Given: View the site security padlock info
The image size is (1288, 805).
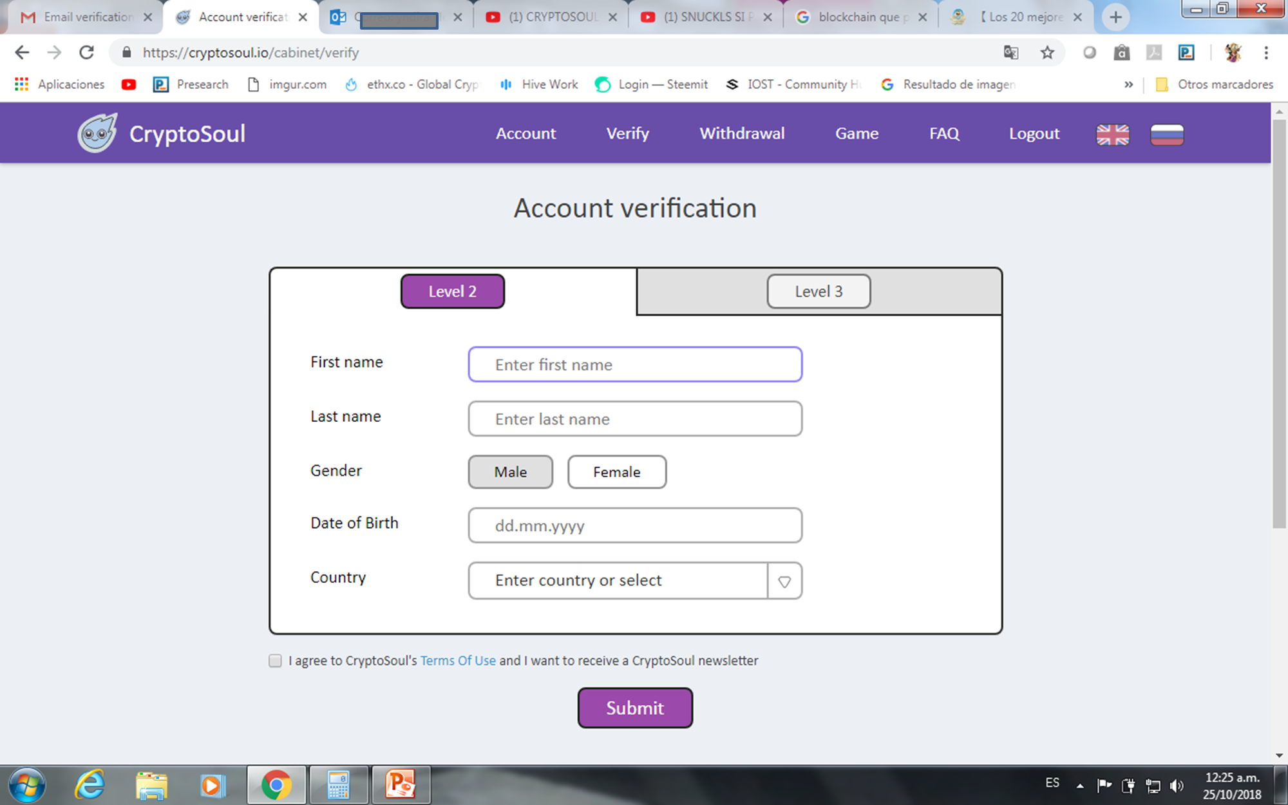Looking at the screenshot, I should click(x=127, y=52).
